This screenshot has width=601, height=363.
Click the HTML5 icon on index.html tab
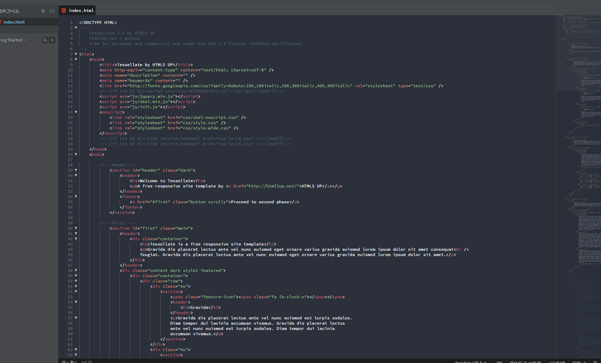(64, 11)
